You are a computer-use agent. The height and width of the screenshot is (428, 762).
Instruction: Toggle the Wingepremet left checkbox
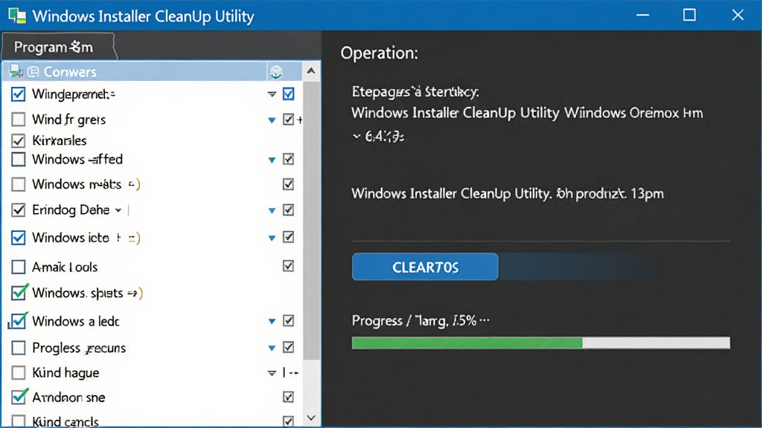pos(19,94)
